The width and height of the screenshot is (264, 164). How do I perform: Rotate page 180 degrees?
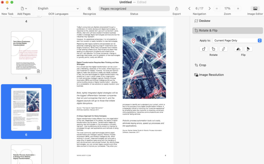point(223,49)
